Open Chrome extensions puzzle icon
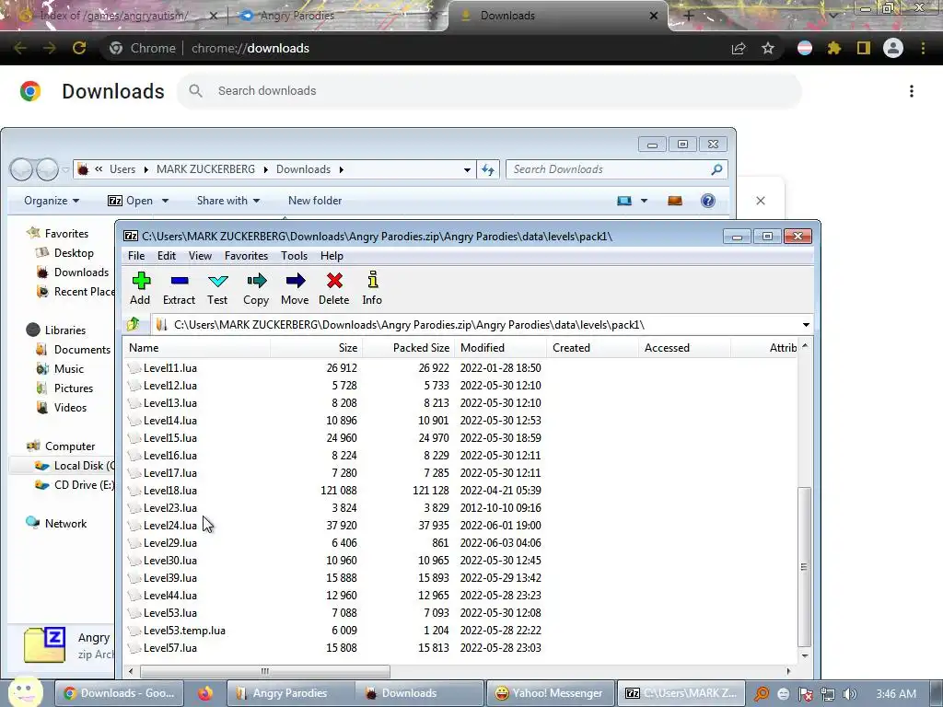Screen dimensions: 943x707 [x=833, y=48]
